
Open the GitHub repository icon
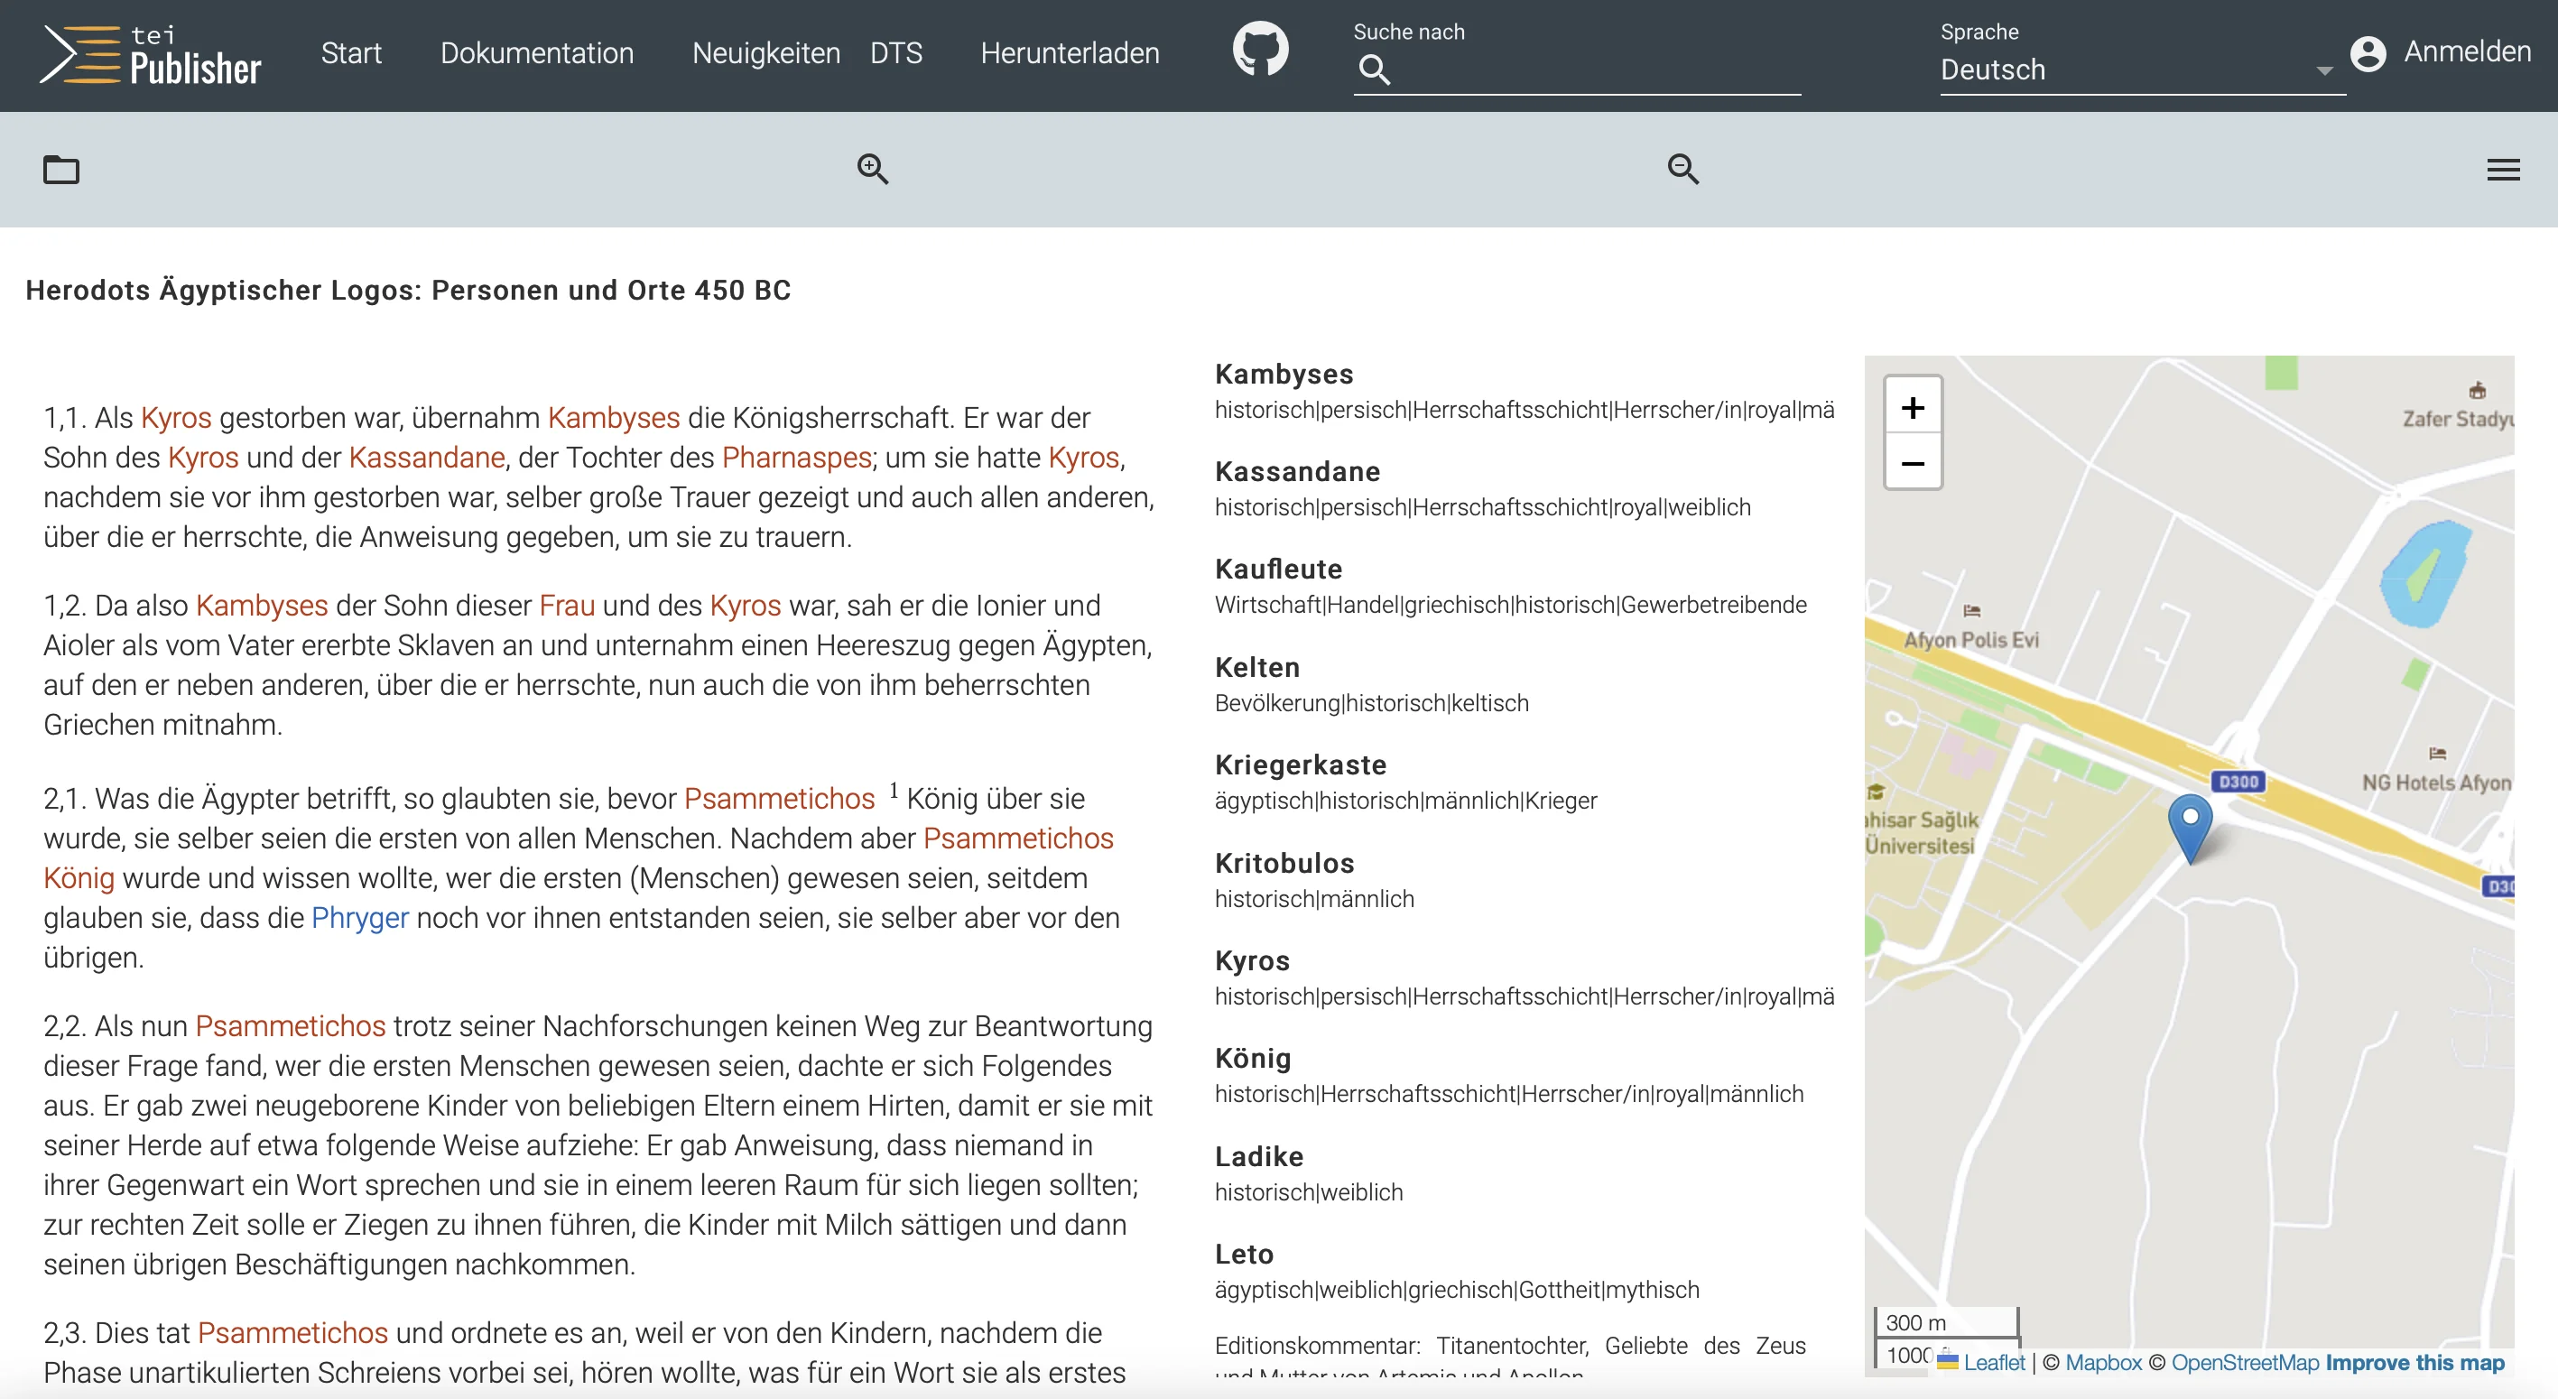1260,50
